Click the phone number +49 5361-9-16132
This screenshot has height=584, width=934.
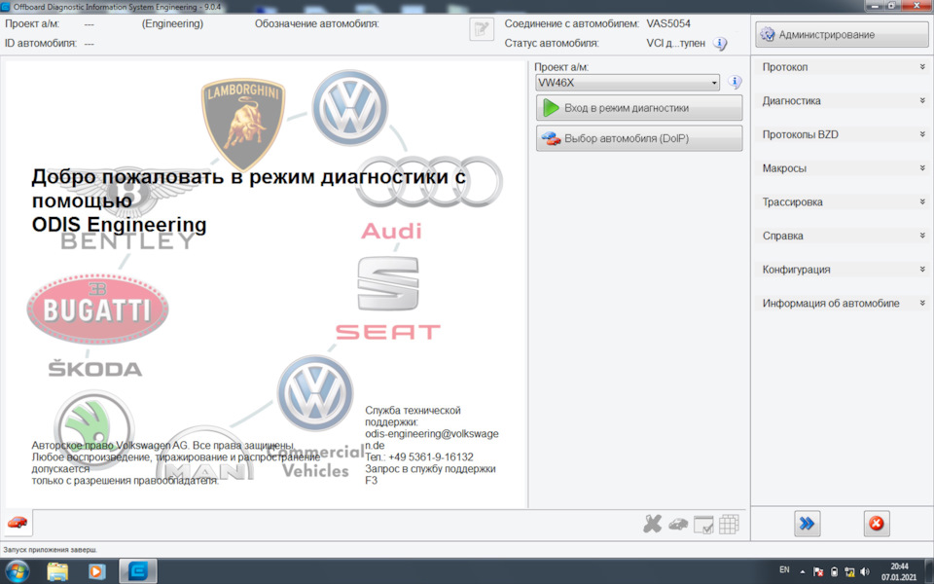pyautogui.click(x=431, y=457)
